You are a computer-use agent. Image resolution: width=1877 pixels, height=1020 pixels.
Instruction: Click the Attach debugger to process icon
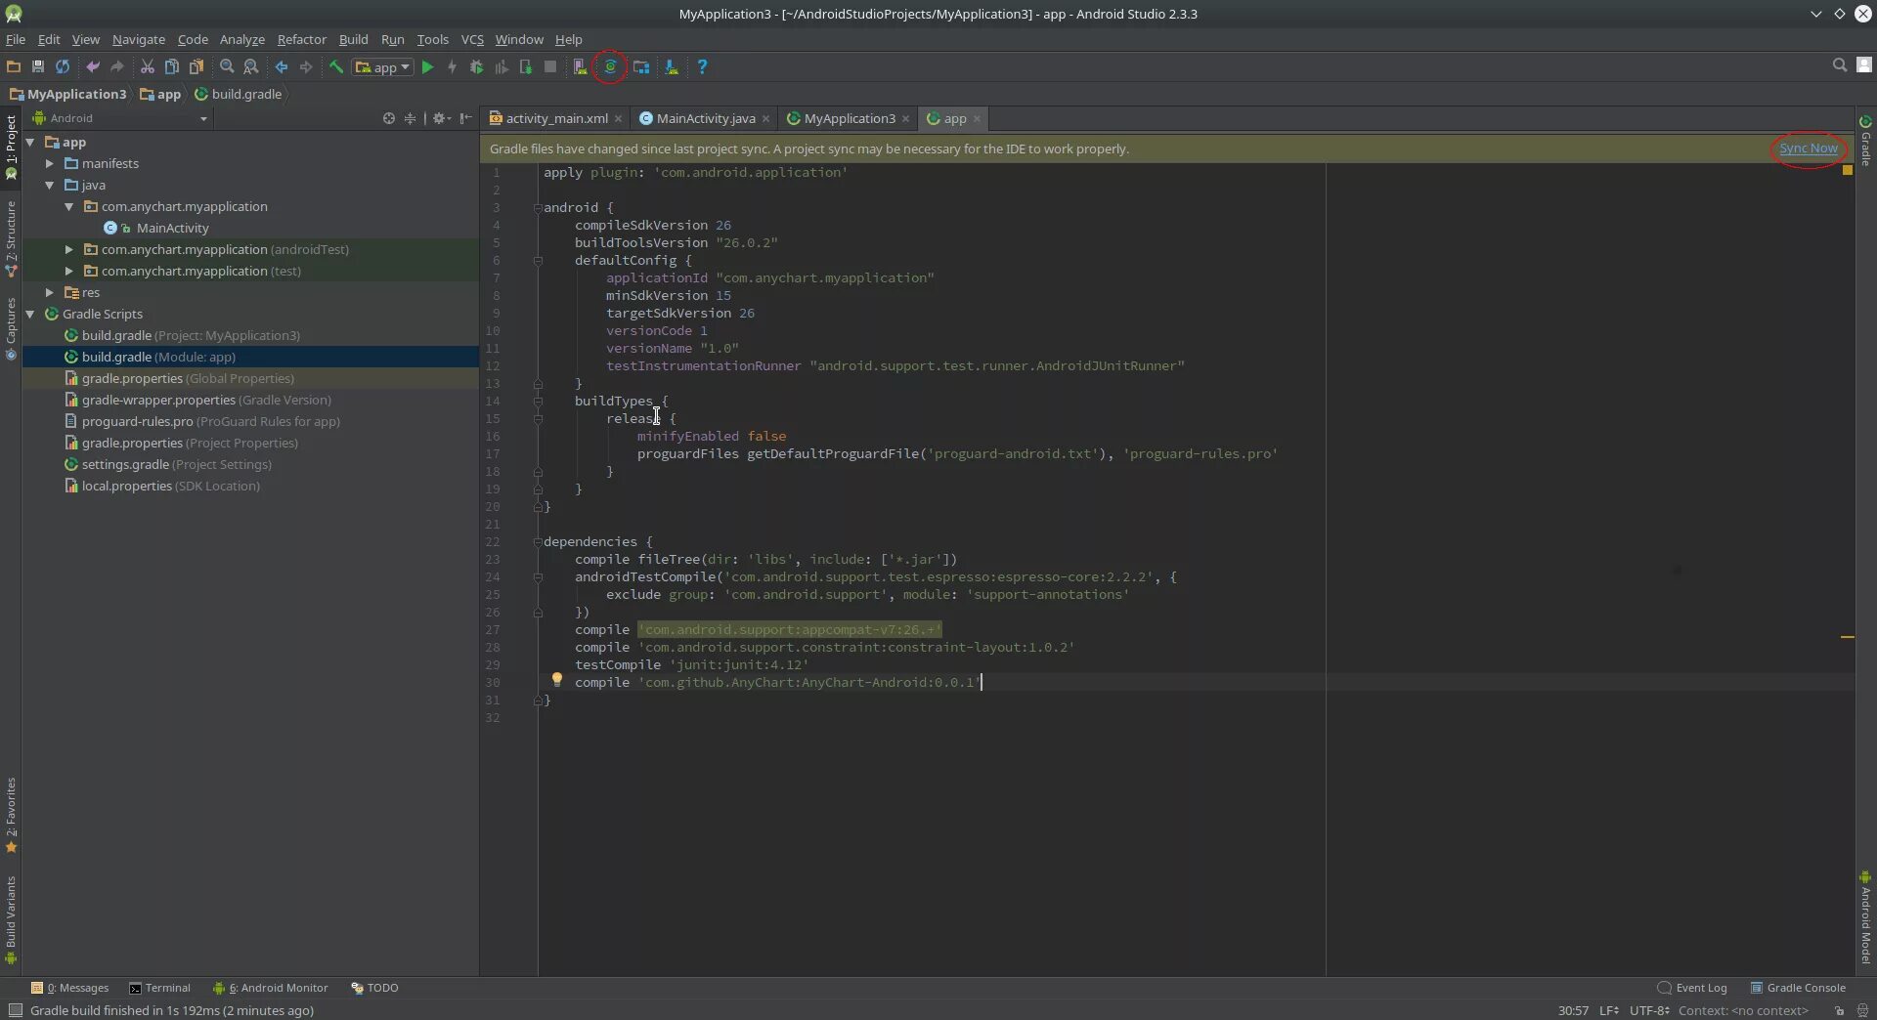(x=526, y=66)
